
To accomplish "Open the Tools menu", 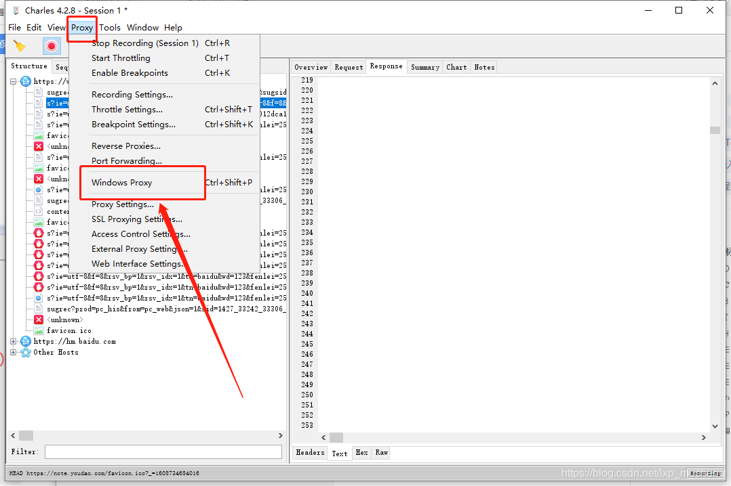I will click(110, 28).
